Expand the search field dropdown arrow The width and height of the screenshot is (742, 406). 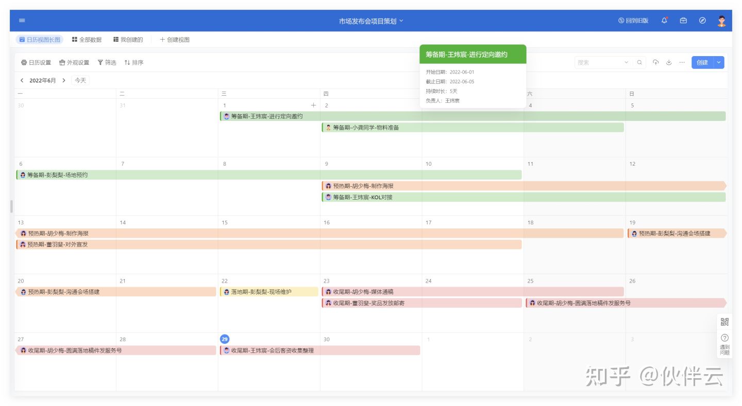[627, 62]
